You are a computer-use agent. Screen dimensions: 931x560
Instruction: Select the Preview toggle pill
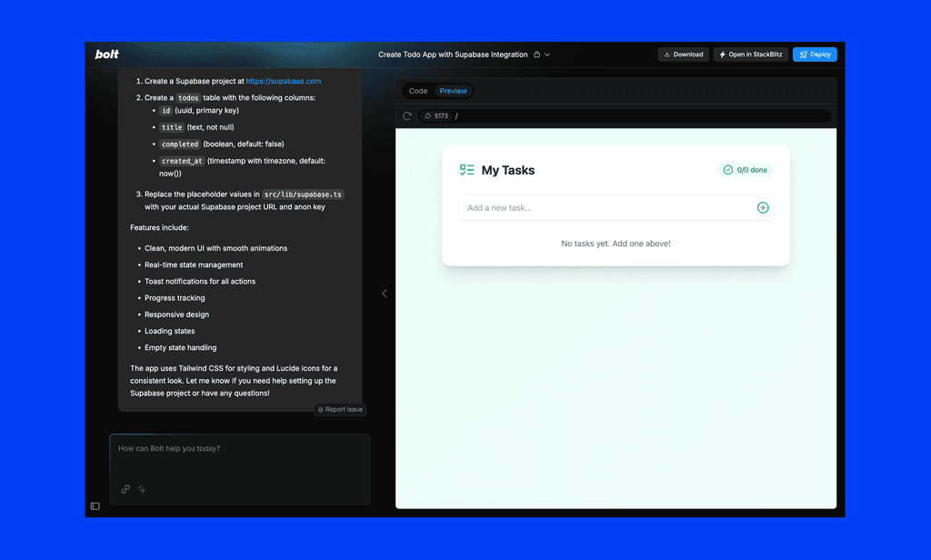pos(453,91)
